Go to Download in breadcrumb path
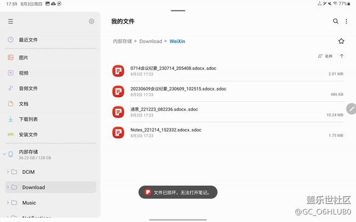The width and height of the screenshot is (356, 222). click(x=150, y=41)
